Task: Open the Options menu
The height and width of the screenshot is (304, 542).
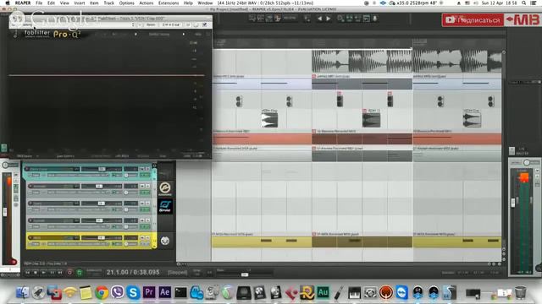Action: tap(126, 3)
